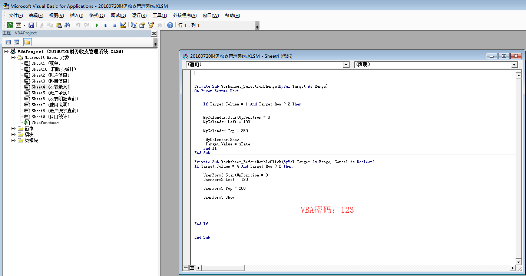
Task: Open VBA Help question mark icon
Action: tap(170, 25)
